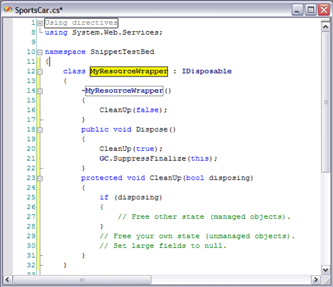The image size is (333, 287).
Task: Click 'public void Dispose()' declaration
Action: (x=128, y=130)
